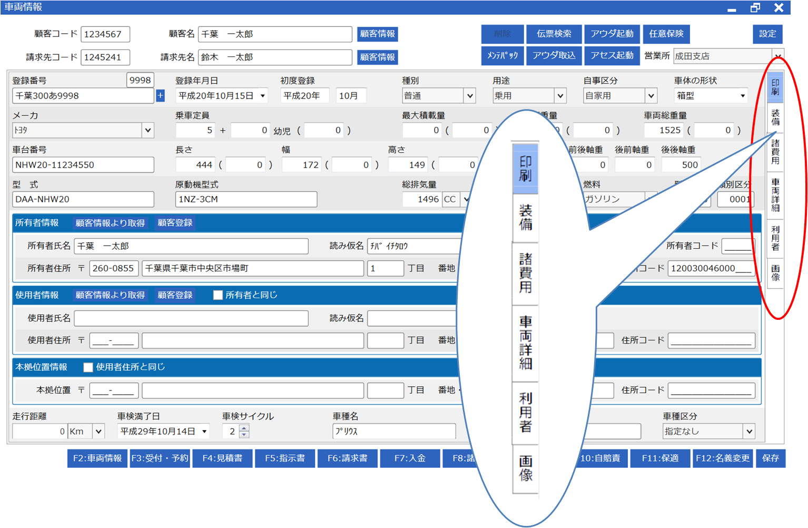Expand the 車種区分 dropdown showing 指定なし
This screenshot has height=528, width=808.
pos(750,432)
